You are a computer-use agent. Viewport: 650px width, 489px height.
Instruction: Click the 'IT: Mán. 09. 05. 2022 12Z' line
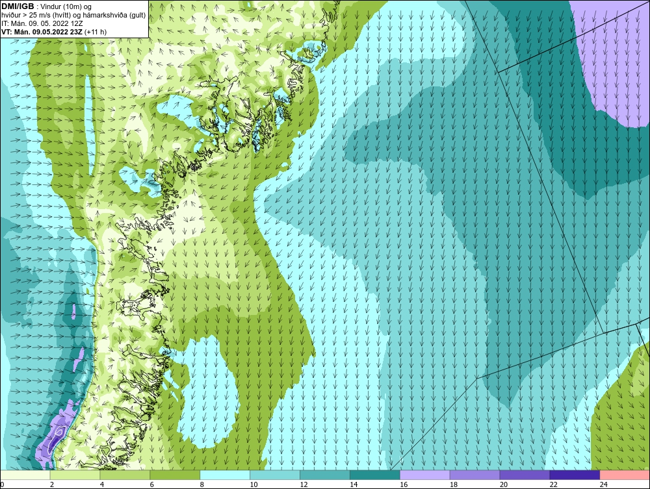point(42,23)
